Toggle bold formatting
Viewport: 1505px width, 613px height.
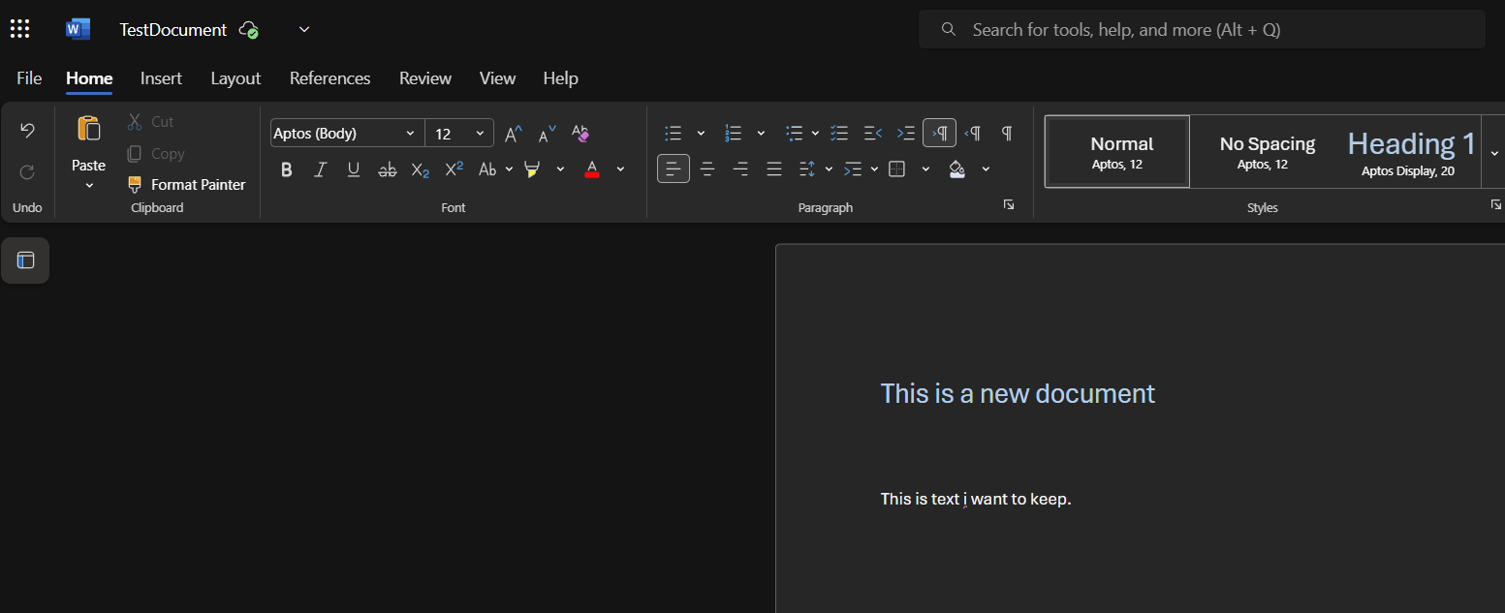pos(287,169)
